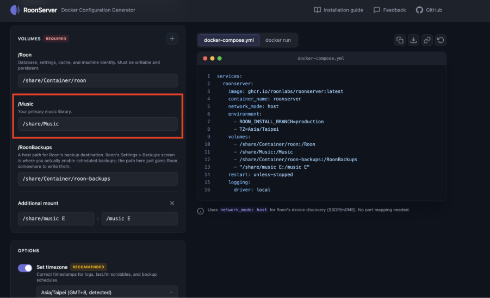Switch to the docker-compose.yml tab

point(229,40)
